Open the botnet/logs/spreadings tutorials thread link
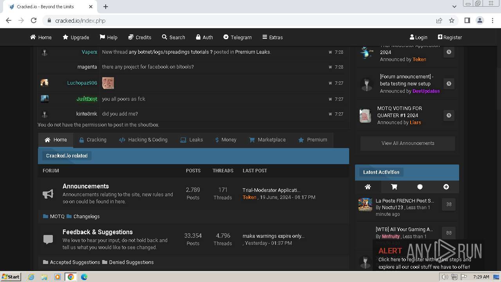 click(171, 52)
